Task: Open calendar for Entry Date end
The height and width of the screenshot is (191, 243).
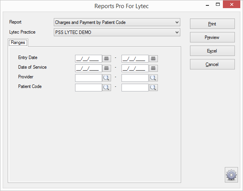Action: (x=153, y=59)
